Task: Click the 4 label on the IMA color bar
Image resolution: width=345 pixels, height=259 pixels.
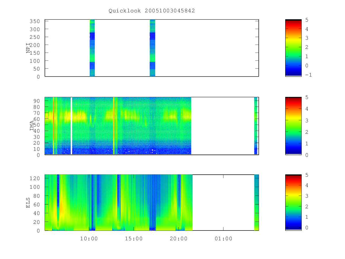Action: [306, 109]
